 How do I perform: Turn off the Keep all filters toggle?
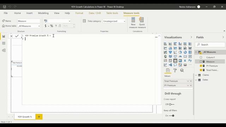172,116
